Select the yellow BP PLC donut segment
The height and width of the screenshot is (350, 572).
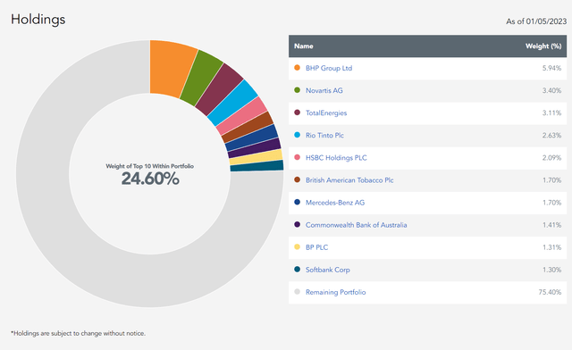pos(256,157)
